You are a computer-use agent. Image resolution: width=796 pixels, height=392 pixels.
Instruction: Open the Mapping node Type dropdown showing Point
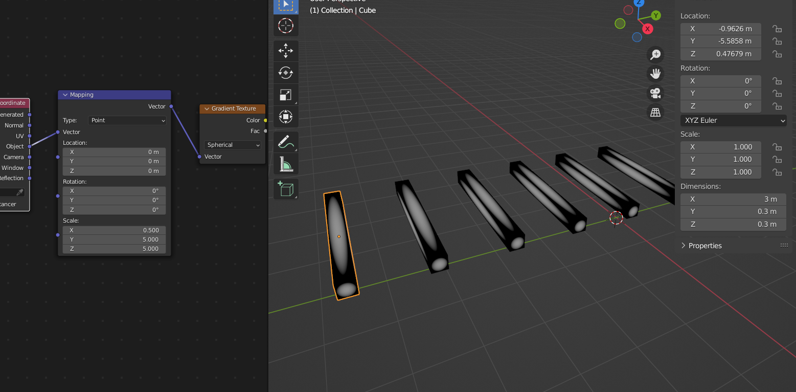(127, 120)
